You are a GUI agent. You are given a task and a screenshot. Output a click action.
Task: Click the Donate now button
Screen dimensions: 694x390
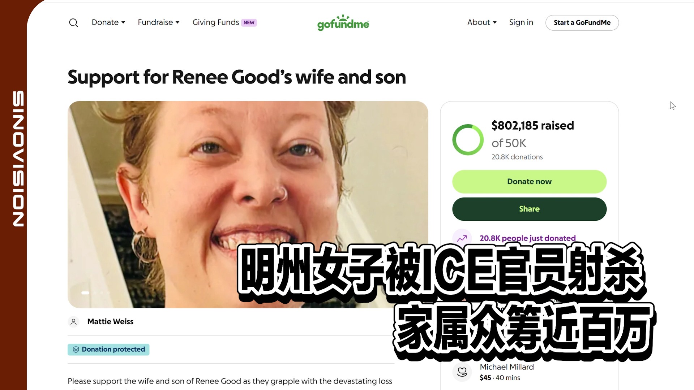tap(529, 182)
